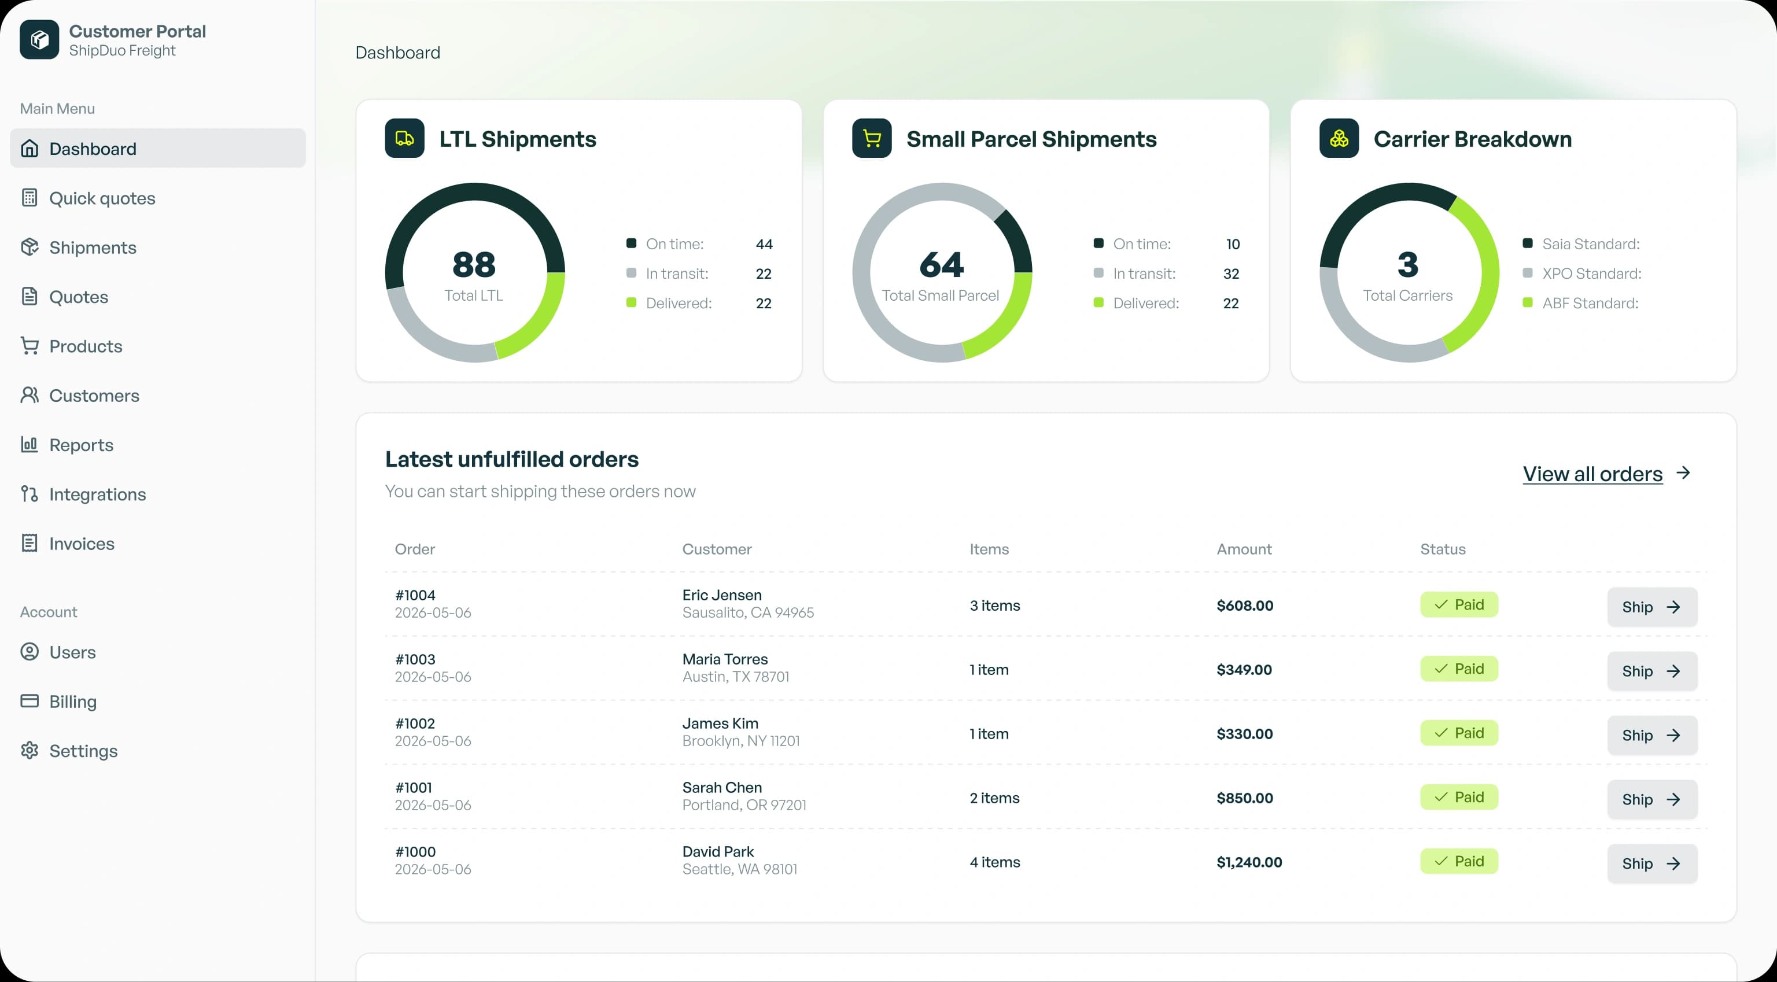Click the Quotes document icon
This screenshot has height=982, width=1777.
[30, 297]
